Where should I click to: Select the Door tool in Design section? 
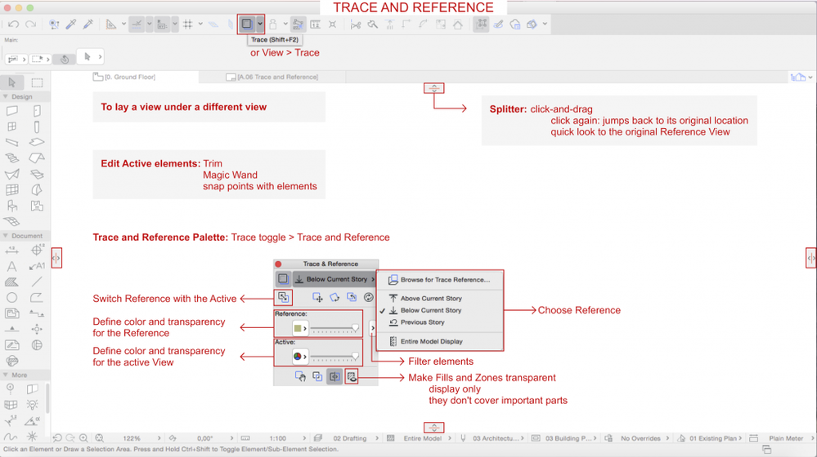[37, 111]
